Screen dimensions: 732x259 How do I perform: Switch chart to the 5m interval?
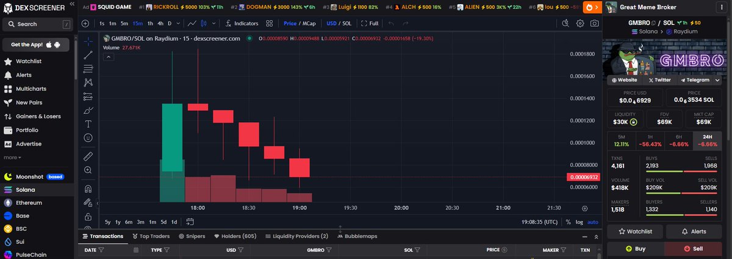(124, 23)
